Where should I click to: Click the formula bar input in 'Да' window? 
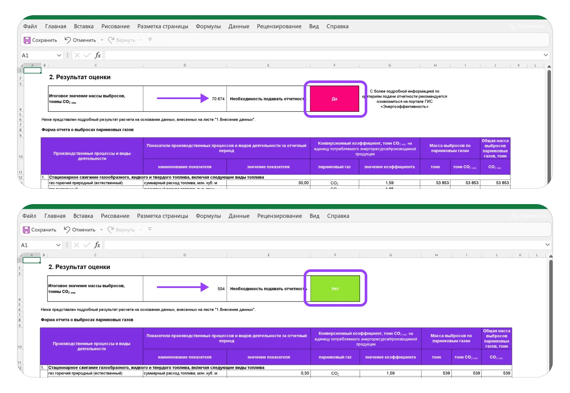323,55
